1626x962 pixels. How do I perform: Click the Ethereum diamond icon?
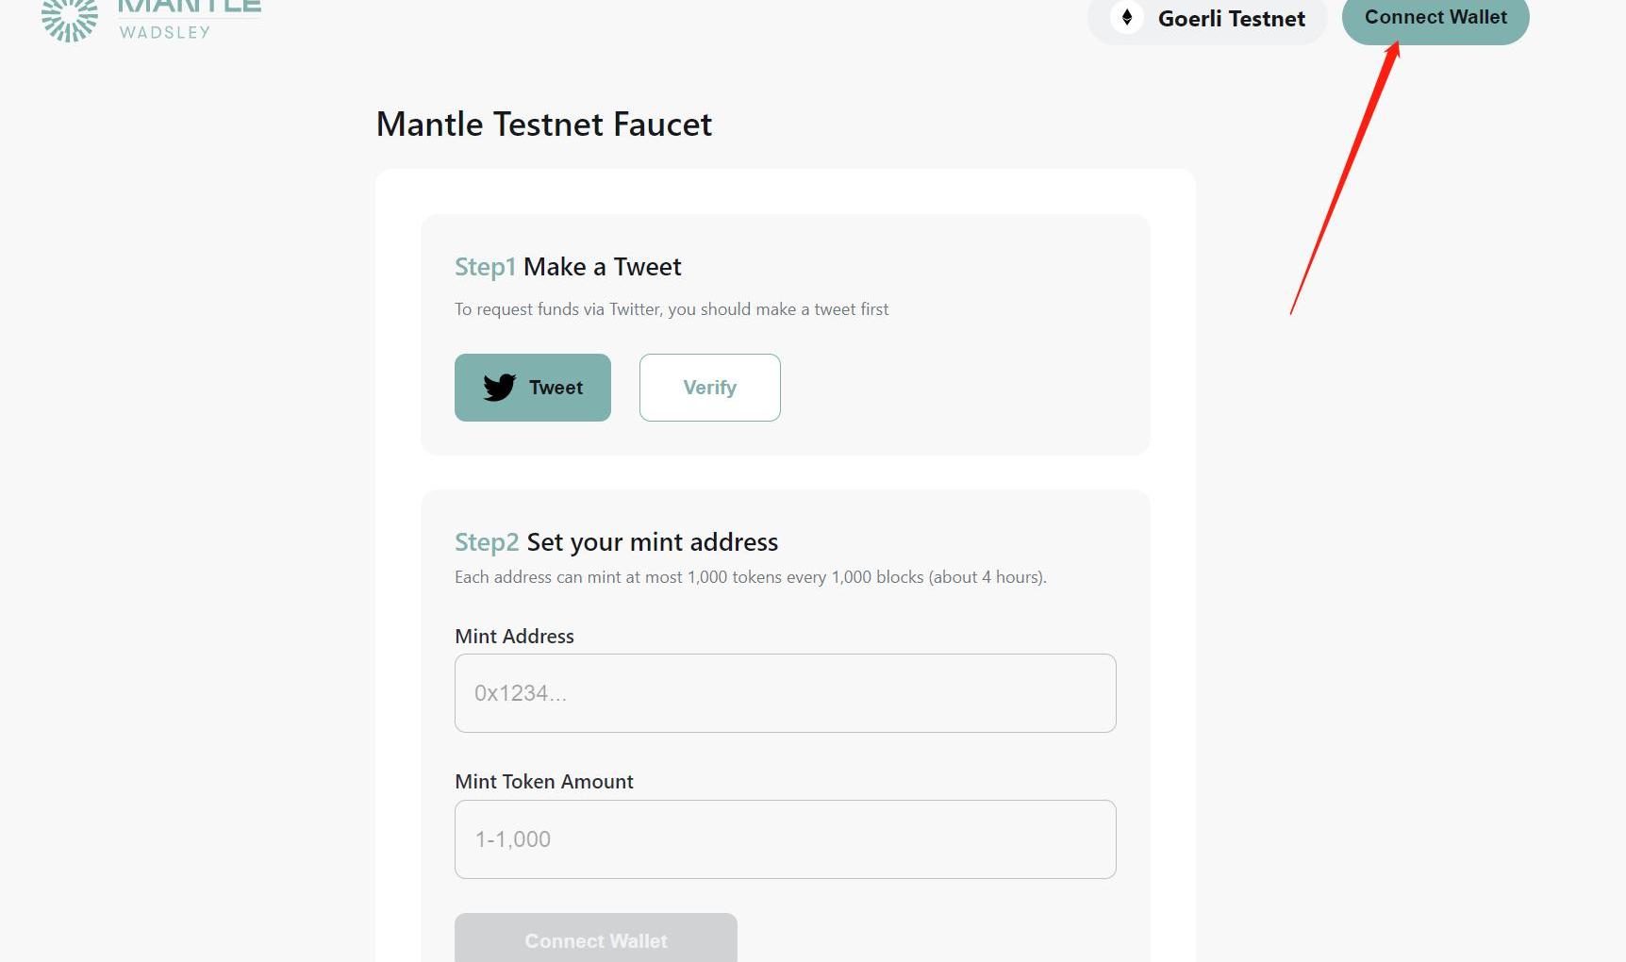coord(1126,18)
